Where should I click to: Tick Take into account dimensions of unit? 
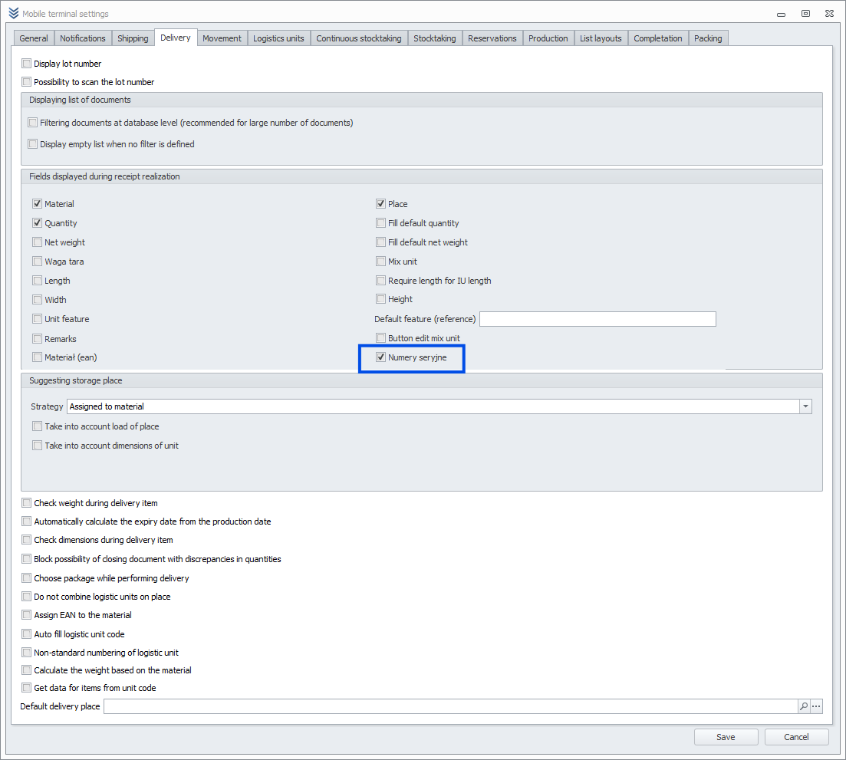[38, 446]
